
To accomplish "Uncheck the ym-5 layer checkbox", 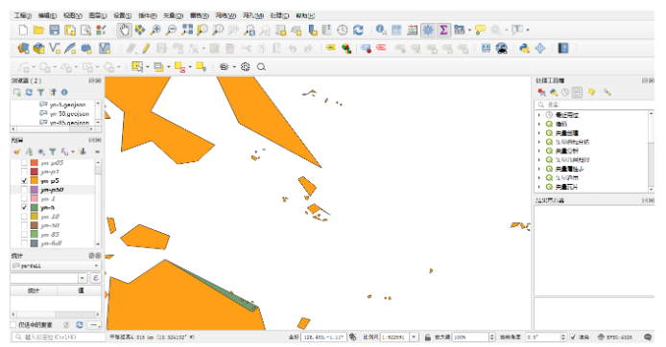I will click(x=24, y=207).
